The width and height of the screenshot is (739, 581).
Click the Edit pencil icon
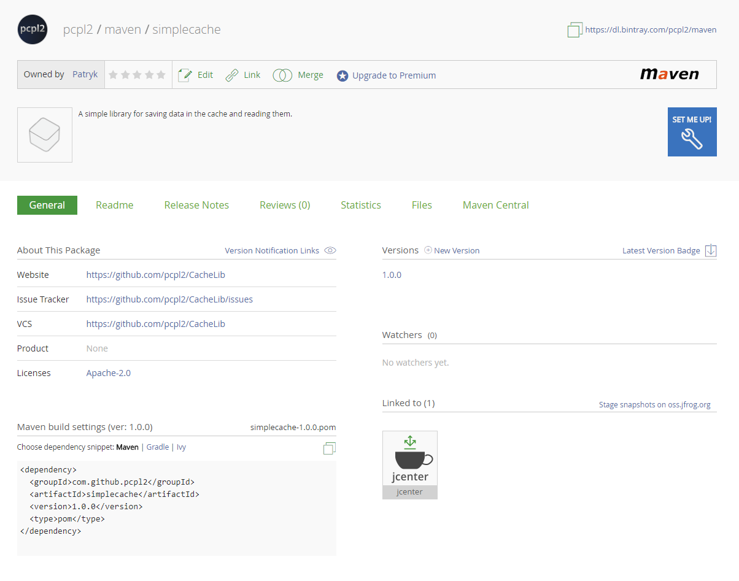[184, 75]
